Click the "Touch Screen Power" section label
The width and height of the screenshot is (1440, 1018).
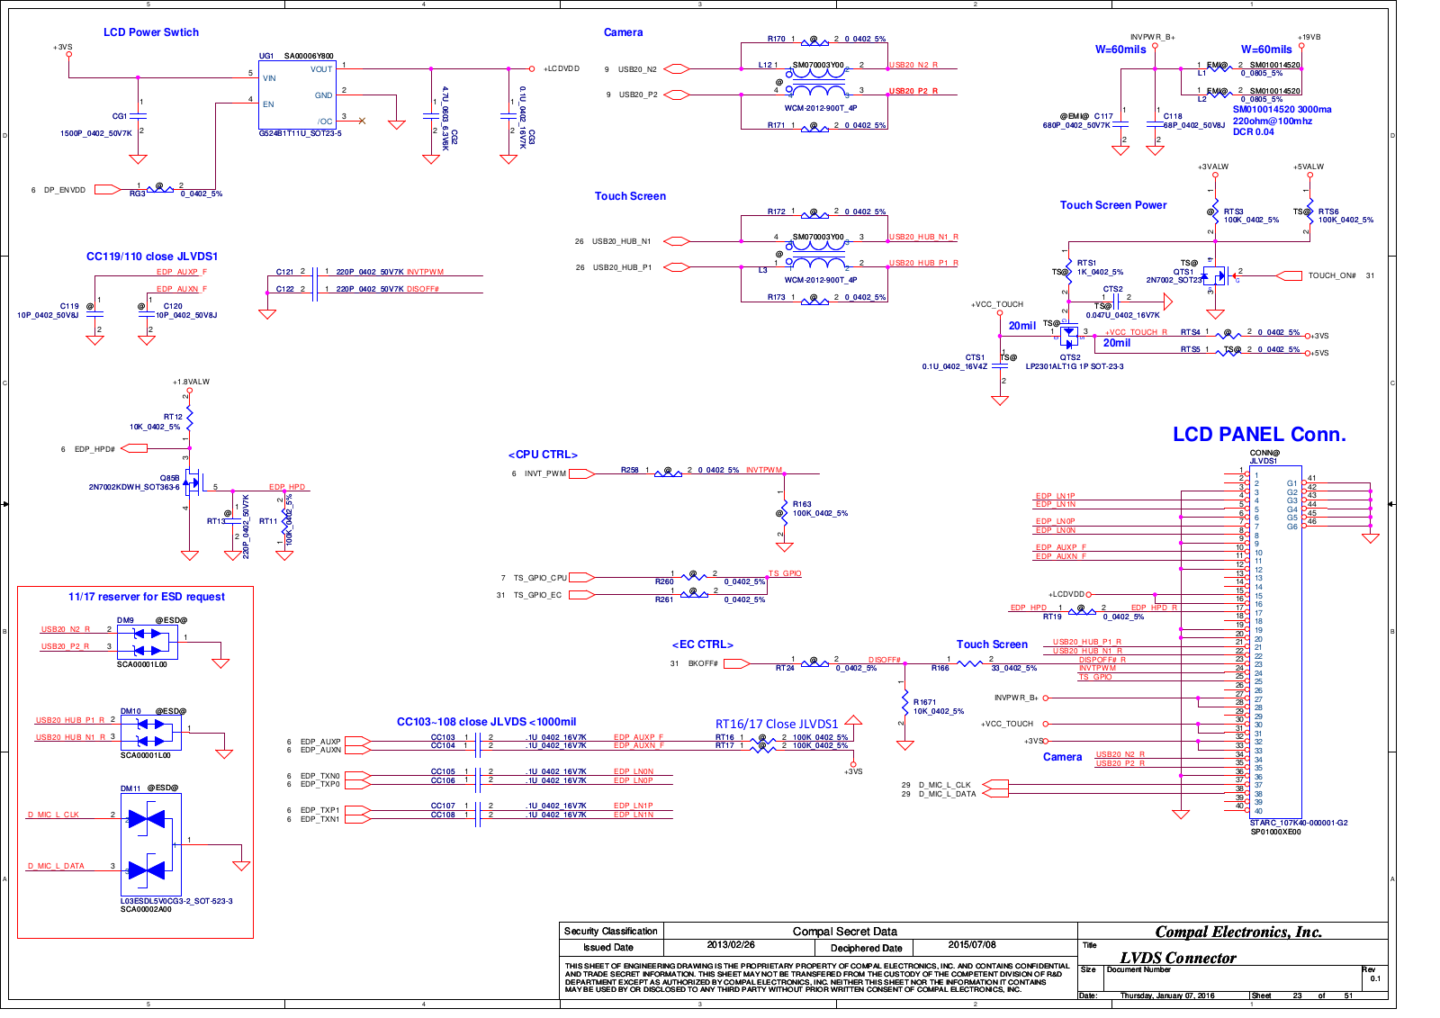(1112, 205)
